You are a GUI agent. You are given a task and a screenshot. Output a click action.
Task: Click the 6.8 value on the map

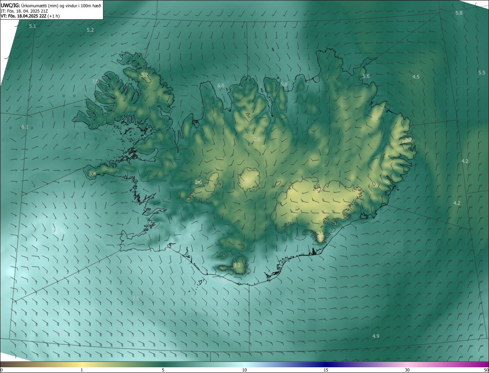click(284, 84)
